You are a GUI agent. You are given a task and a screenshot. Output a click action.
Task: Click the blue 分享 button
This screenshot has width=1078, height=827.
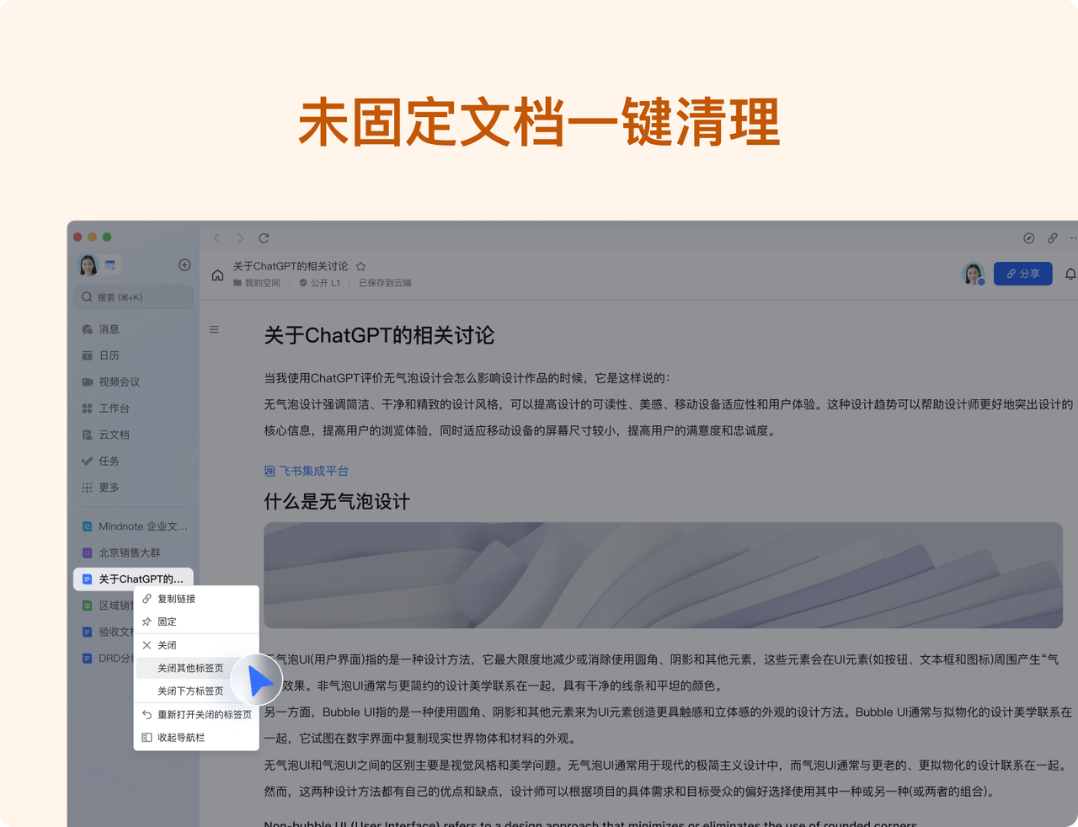pyautogui.click(x=1022, y=274)
